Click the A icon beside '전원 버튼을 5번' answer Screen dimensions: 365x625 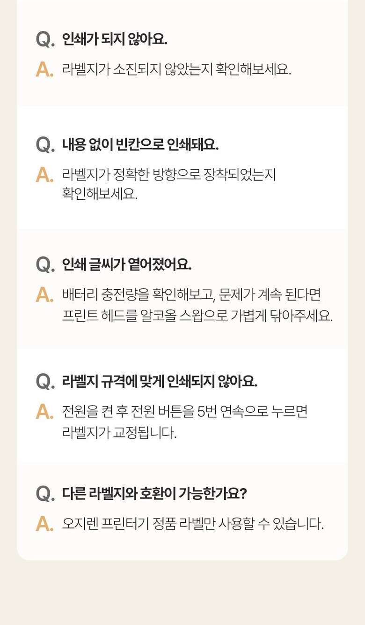44,412
